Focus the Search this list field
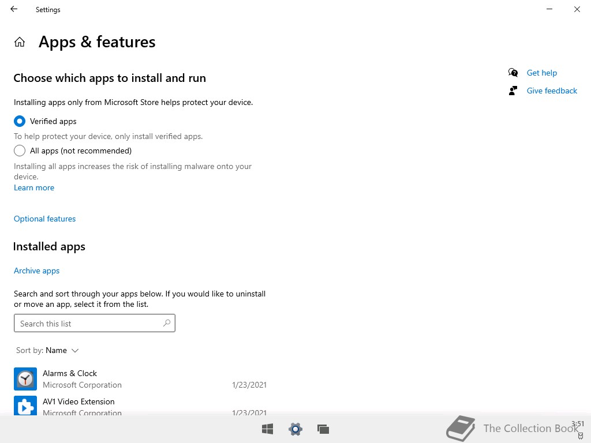Screen dimensions: 591x443 (x=95, y=323)
